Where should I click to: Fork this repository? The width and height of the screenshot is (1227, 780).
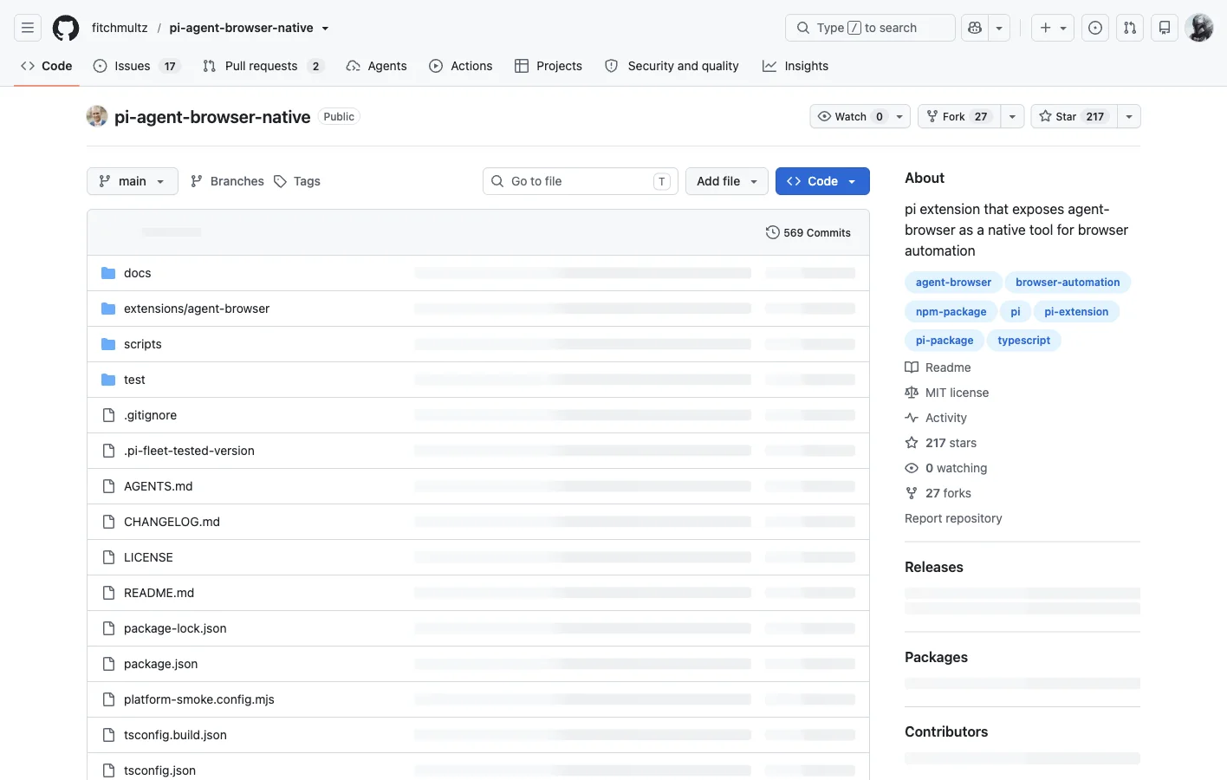(959, 116)
